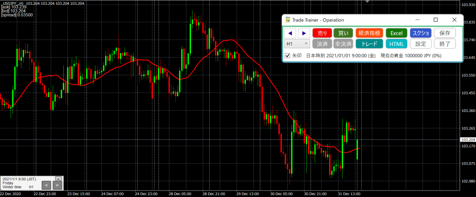
Task: Open the H1 timeframe dropdown
Action: (x=297, y=44)
